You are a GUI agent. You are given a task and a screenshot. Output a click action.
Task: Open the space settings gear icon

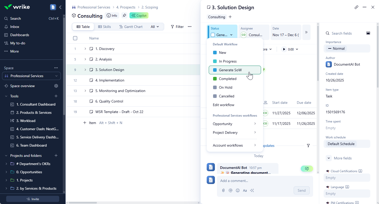tap(56, 86)
